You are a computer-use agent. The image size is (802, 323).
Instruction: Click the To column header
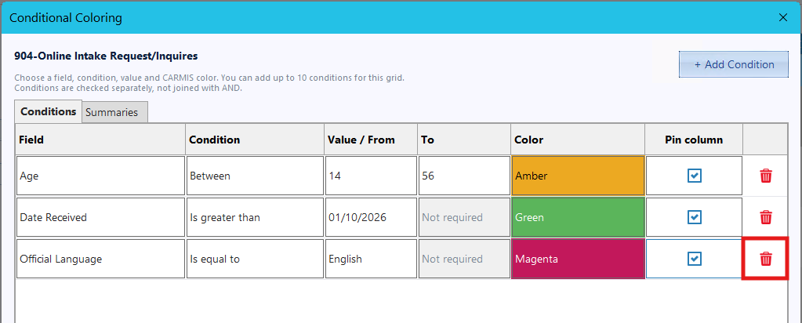(x=464, y=140)
